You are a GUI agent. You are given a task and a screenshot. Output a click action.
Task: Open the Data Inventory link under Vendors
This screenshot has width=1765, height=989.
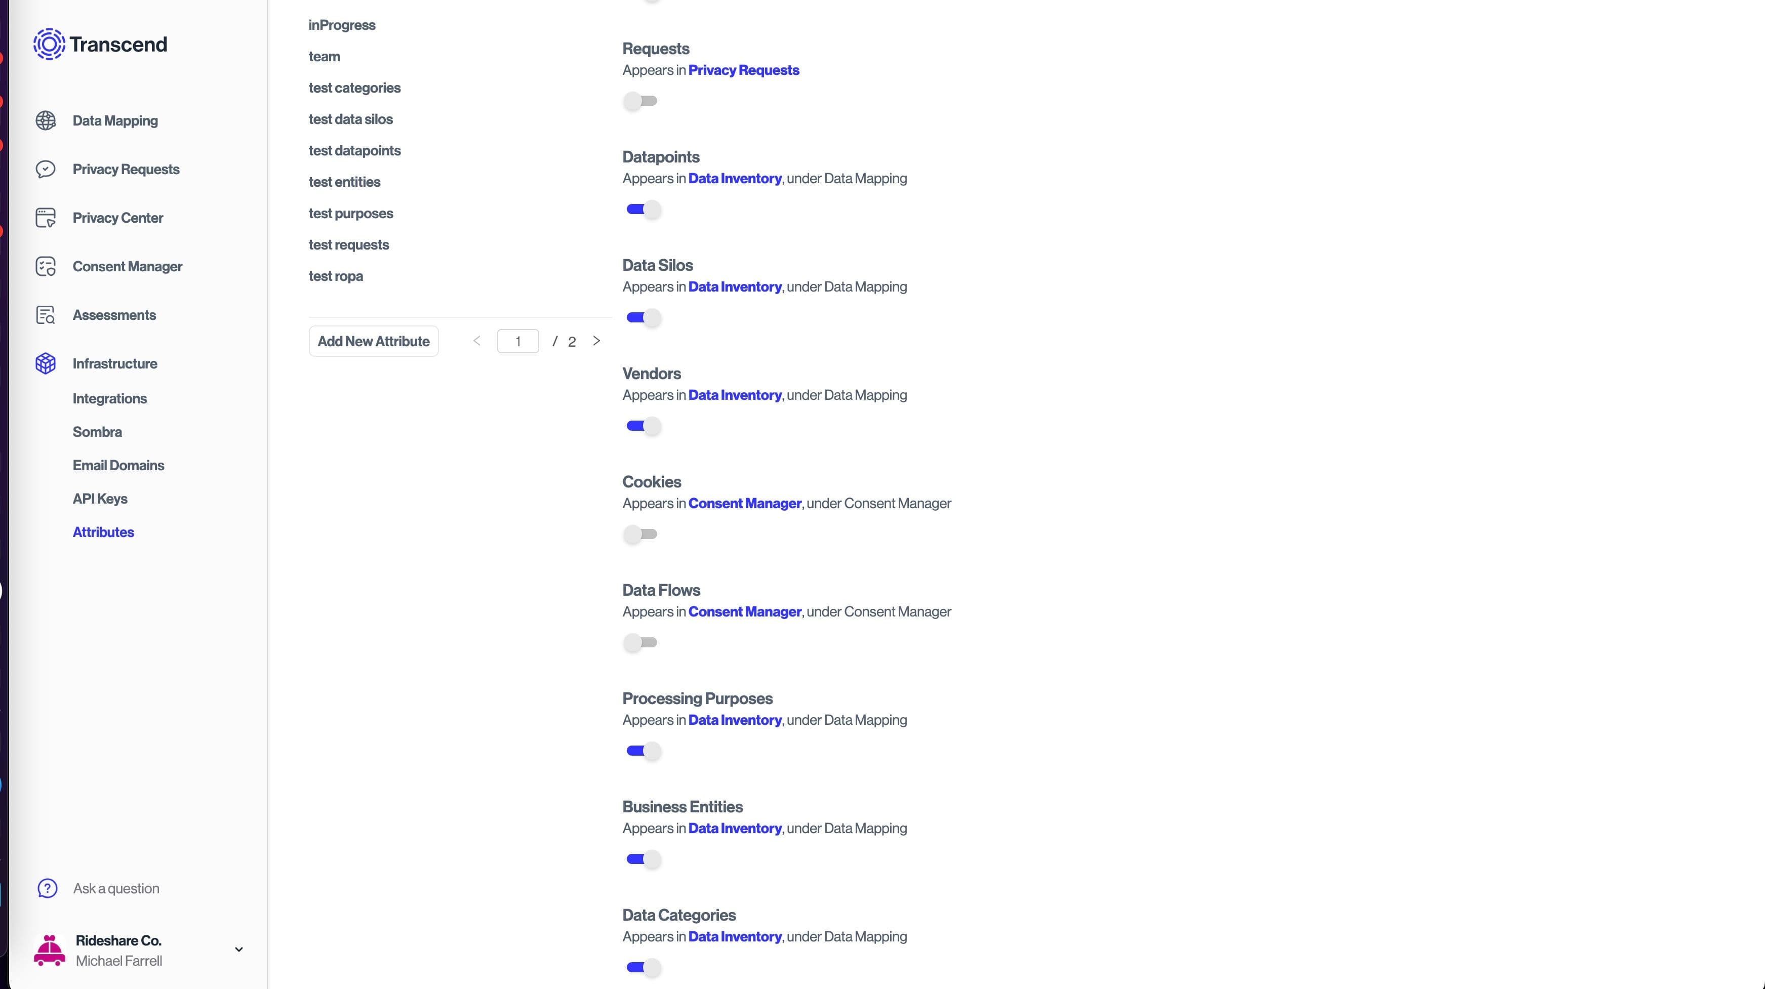[x=735, y=395]
